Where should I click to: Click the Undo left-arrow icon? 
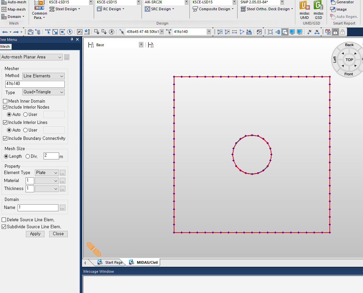[5, 32]
